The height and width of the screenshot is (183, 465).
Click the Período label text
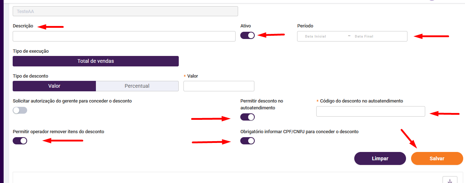[305, 26]
